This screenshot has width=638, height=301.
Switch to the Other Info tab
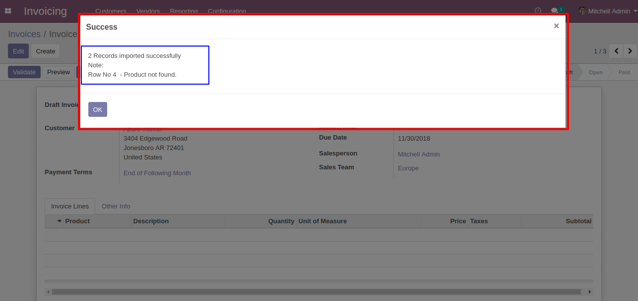click(116, 206)
